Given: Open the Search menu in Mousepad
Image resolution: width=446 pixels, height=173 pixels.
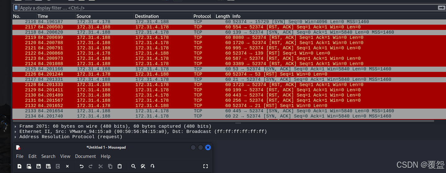Looking at the screenshot, I should click(48, 156).
